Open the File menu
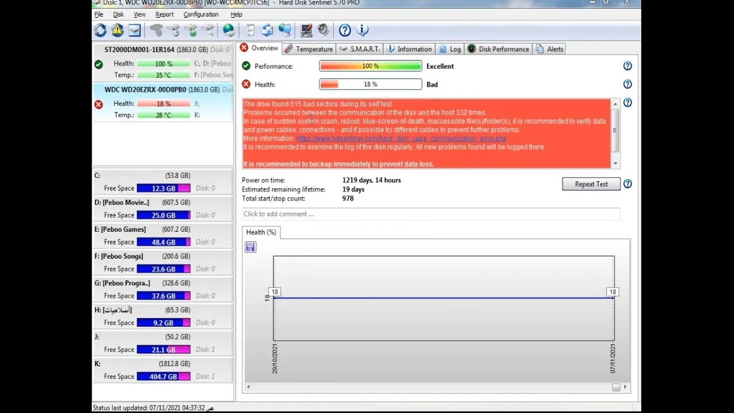Image resolution: width=734 pixels, height=413 pixels. [99, 14]
